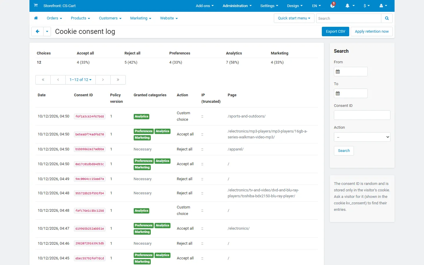Go to last page of pagination
424x265 pixels.
coord(118,80)
